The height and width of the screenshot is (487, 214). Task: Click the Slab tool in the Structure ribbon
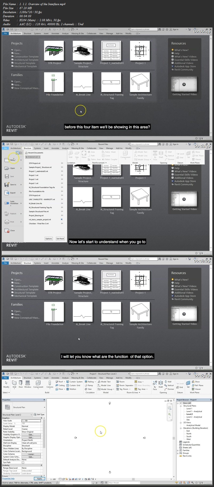tap(77, 154)
